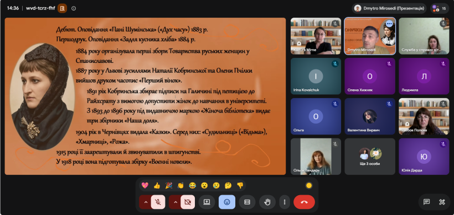454x215 pixels.
Task: Click the 14:36 clock text
Action: (13, 8)
